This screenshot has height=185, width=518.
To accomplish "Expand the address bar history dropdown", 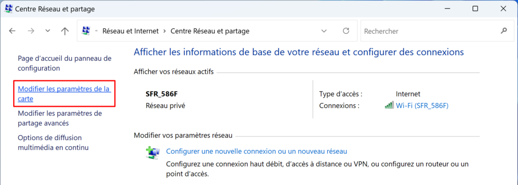I will [324, 31].
